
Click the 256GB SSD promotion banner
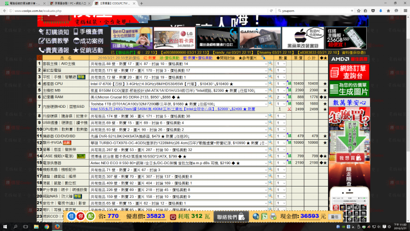pyautogui.click(x=346, y=38)
